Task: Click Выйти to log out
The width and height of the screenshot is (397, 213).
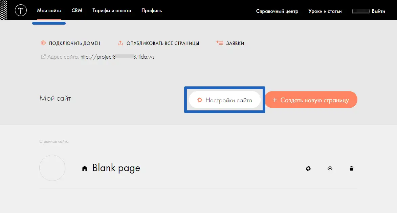Action: point(378,11)
